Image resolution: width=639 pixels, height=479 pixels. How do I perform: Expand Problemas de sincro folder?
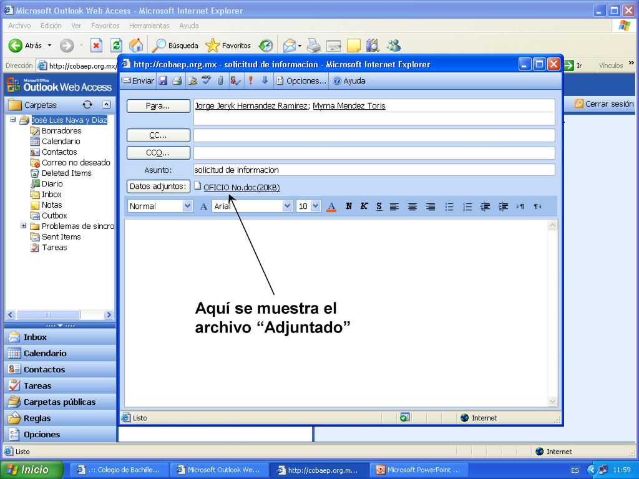pyautogui.click(x=24, y=226)
